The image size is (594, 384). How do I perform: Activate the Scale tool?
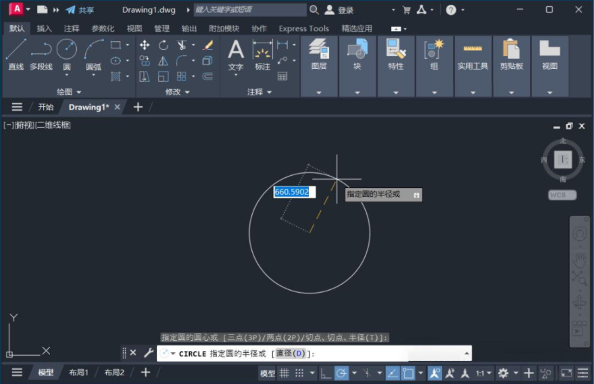click(x=164, y=76)
